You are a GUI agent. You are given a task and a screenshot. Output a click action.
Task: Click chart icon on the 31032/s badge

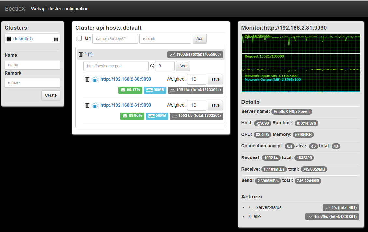coord(172,54)
